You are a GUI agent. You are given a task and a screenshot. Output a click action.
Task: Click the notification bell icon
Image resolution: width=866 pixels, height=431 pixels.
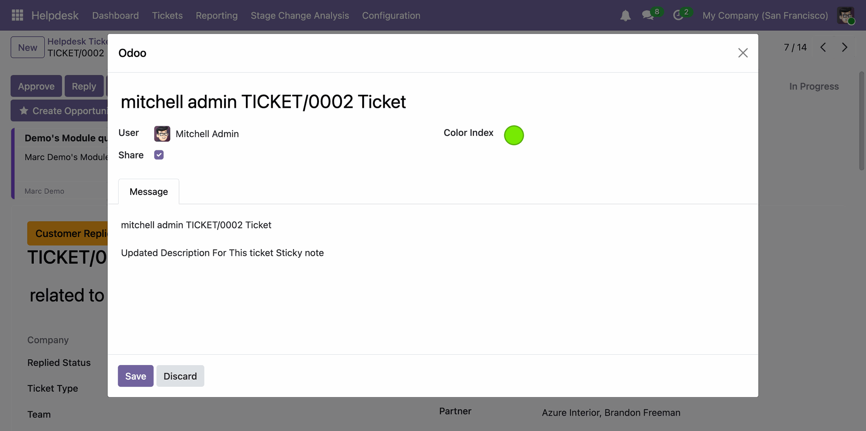[x=625, y=16]
